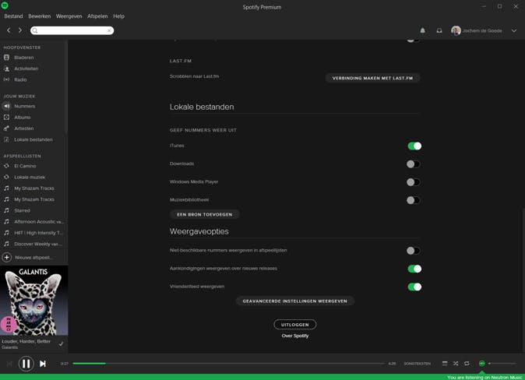Go forward with the right arrow

[x=20, y=30]
